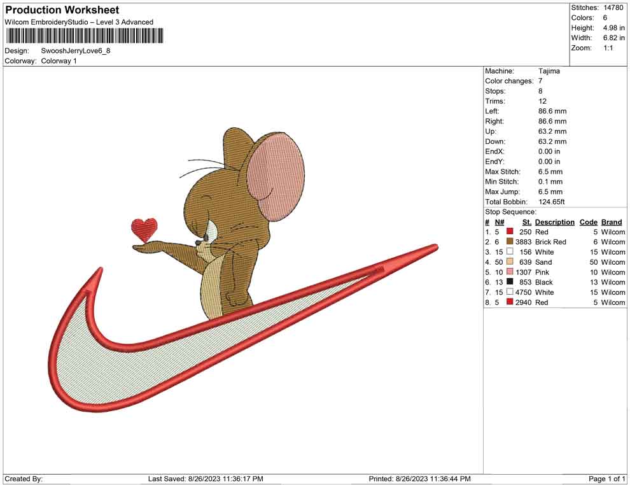The width and height of the screenshot is (630, 485).
Task: Click the Brick Red swatch in stop 2
Action: (510, 241)
